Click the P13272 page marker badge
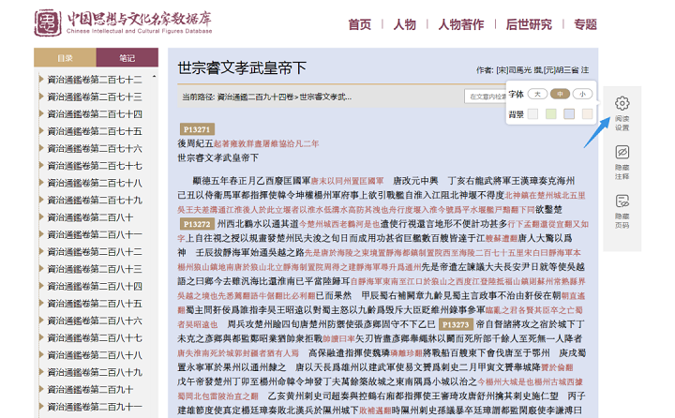Image resolution: width=675 pixels, height=418 pixels. (x=197, y=225)
